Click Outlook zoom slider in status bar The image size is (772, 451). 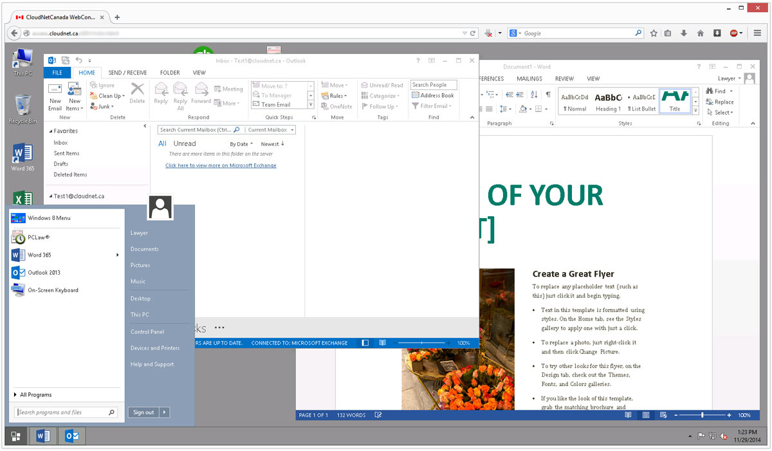422,343
